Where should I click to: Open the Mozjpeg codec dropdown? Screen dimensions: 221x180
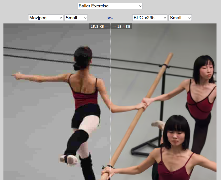click(45, 18)
